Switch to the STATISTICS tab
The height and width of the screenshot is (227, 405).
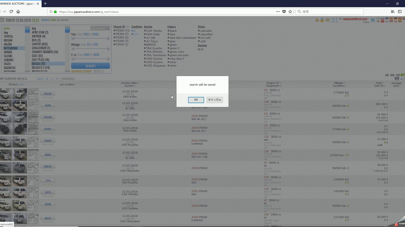click(x=67, y=79)
